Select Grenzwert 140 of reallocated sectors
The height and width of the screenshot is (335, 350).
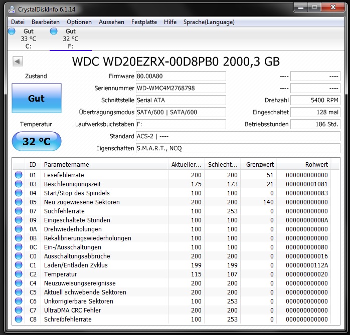[268, 202]
